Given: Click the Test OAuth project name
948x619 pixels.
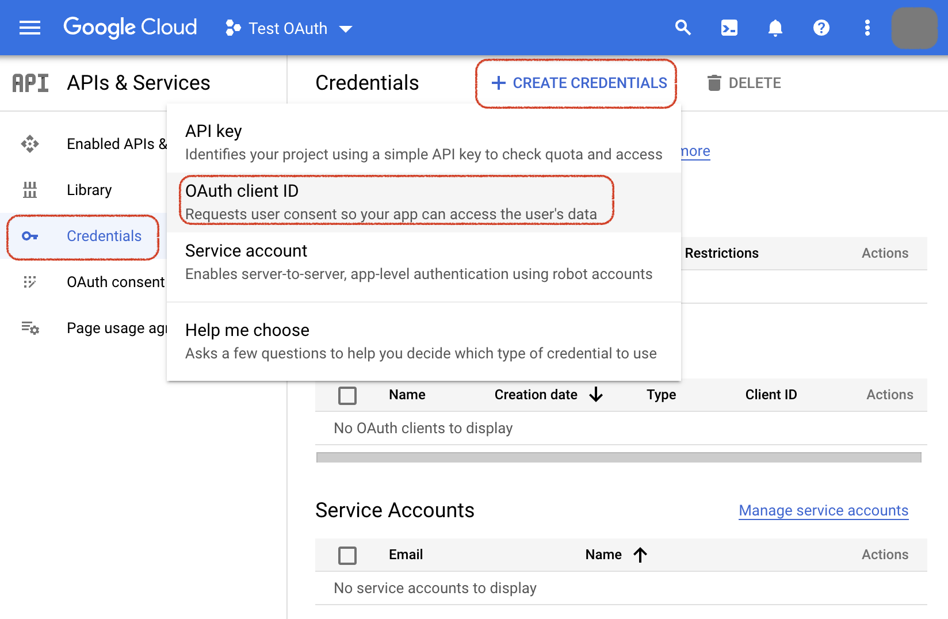Looking at the screenshot, I should (x=288, y=28).
